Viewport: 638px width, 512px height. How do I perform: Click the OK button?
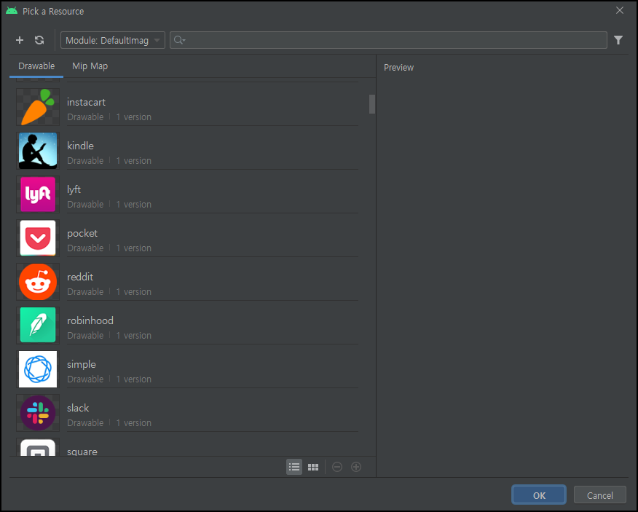[x=539, y=495]
